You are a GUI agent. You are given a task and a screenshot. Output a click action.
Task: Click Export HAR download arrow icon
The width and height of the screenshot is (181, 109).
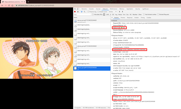(x=123, y=12)
